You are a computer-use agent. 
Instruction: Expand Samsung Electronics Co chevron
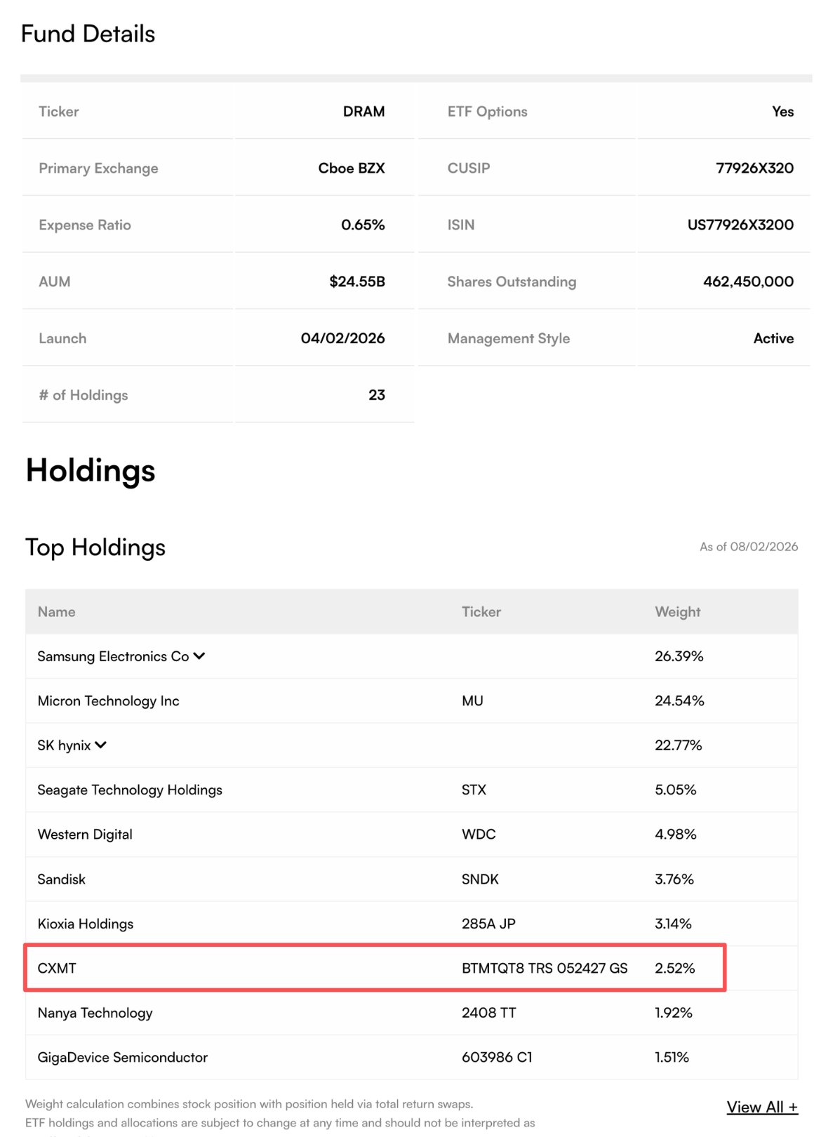click(x=199, y=656)
